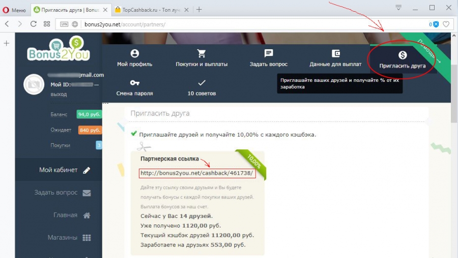
Task: Click the grid icon beside Магазины
Action: point(87,238)
